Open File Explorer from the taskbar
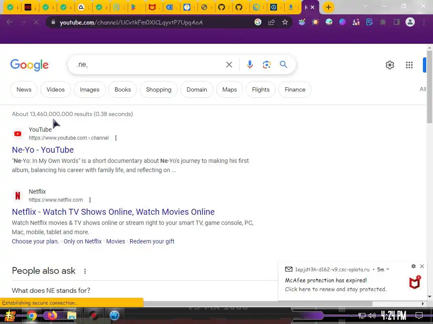The height and width of the screenshot is (324, 433). (x=71, y=315)
